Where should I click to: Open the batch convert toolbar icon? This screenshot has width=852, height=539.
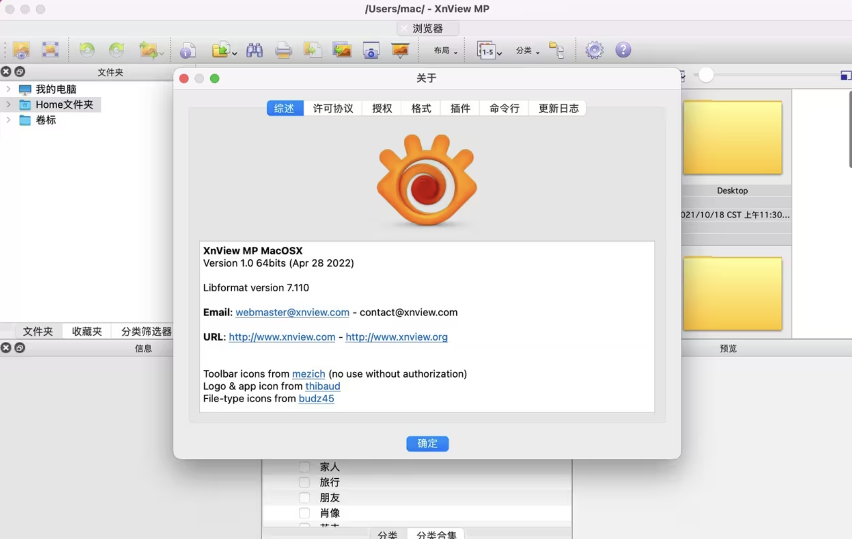pos(312,50)
